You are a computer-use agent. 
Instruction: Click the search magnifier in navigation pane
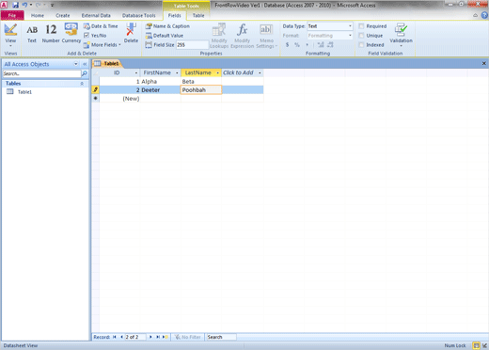(x=85, y=73)
